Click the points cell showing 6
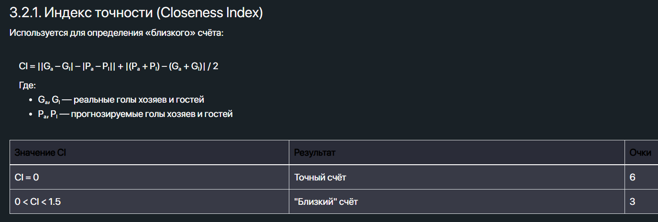The image size is (658, 222). [x=633, y=178]
